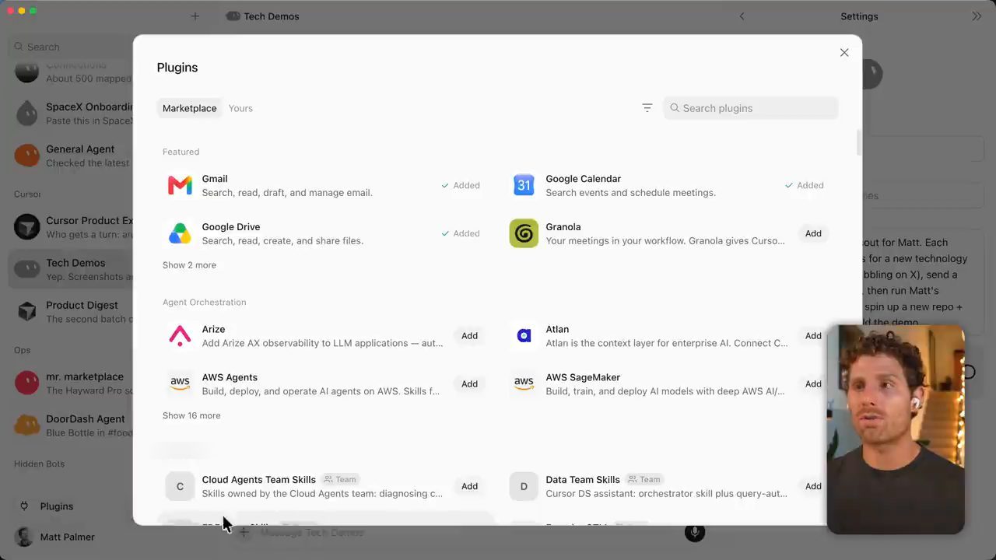Viewport: 996px width, 560px height.
Task: Expand Agent Orchestration with Show 16 more
Action: (x=191, y=415)
